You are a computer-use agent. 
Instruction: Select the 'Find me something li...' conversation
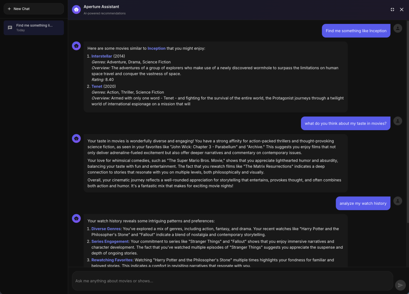(x=33, y=28)
